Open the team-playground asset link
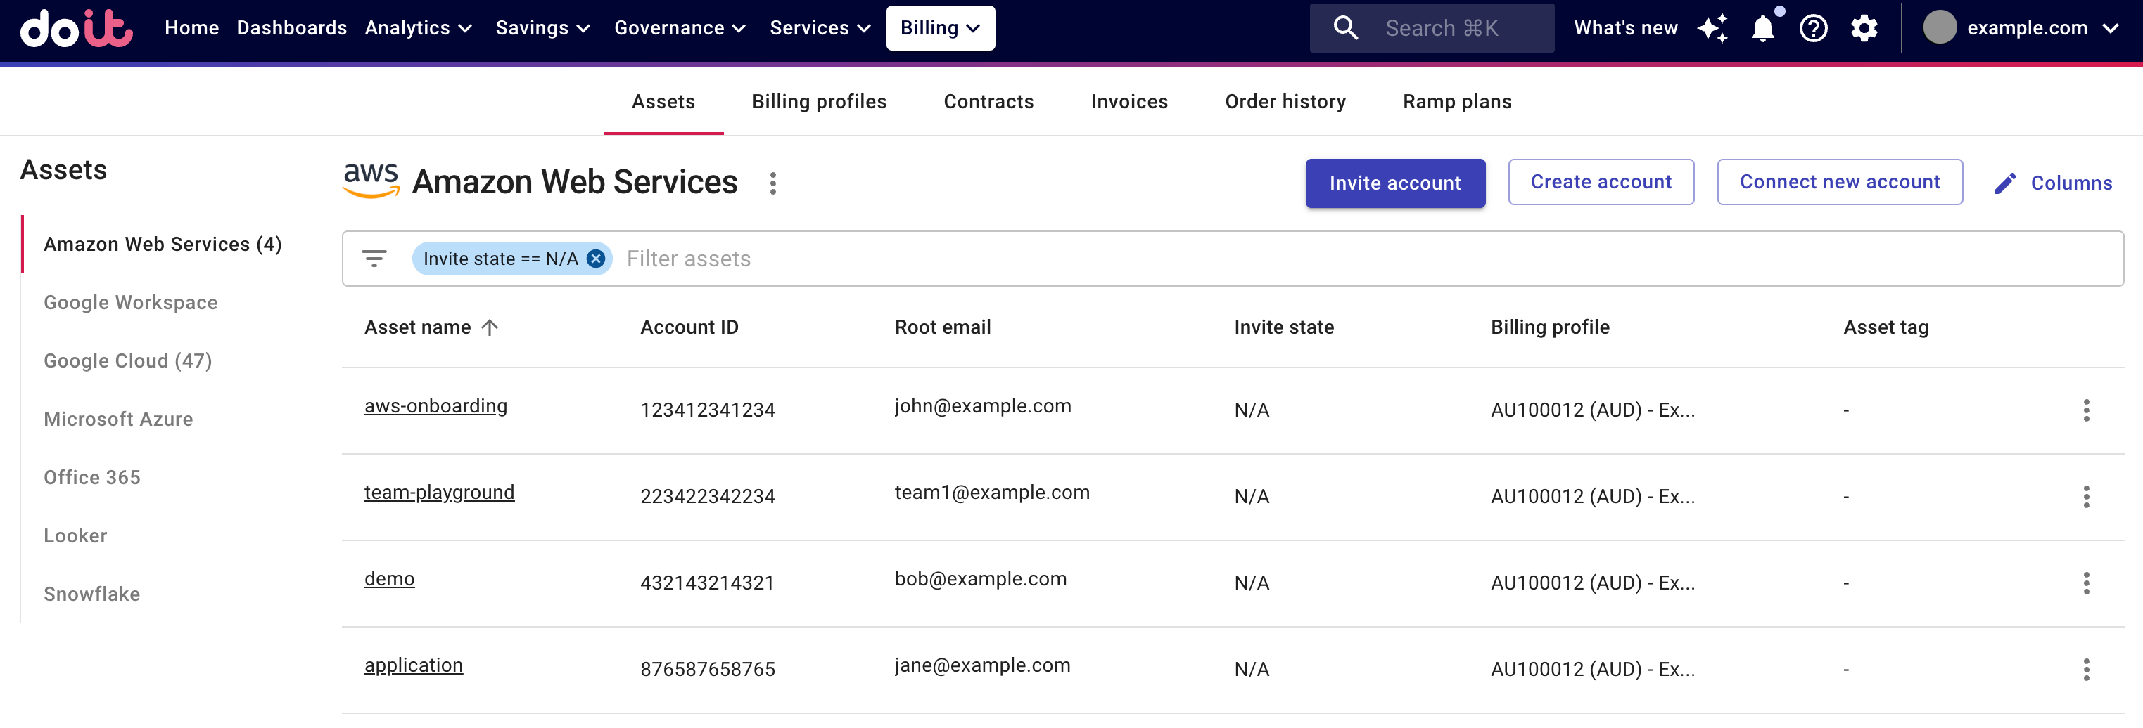The width and height of the screenshot is (2143, 728). point(439,492)
